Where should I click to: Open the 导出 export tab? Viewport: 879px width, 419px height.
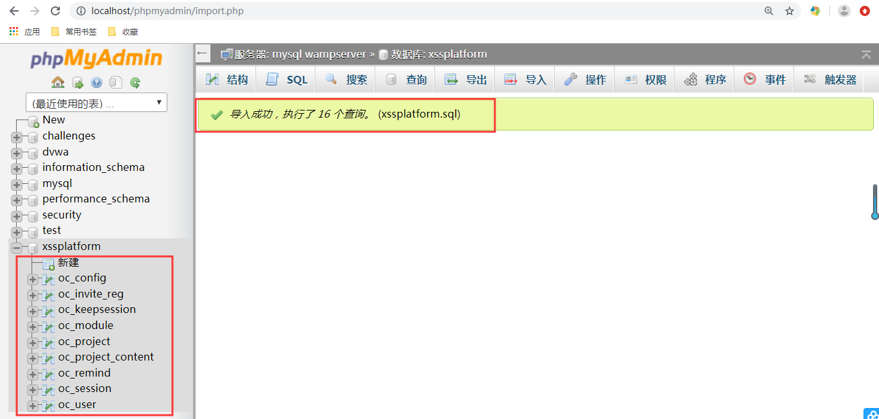coord(466,80)
